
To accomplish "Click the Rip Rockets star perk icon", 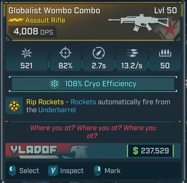I will [x=14, y=106].
